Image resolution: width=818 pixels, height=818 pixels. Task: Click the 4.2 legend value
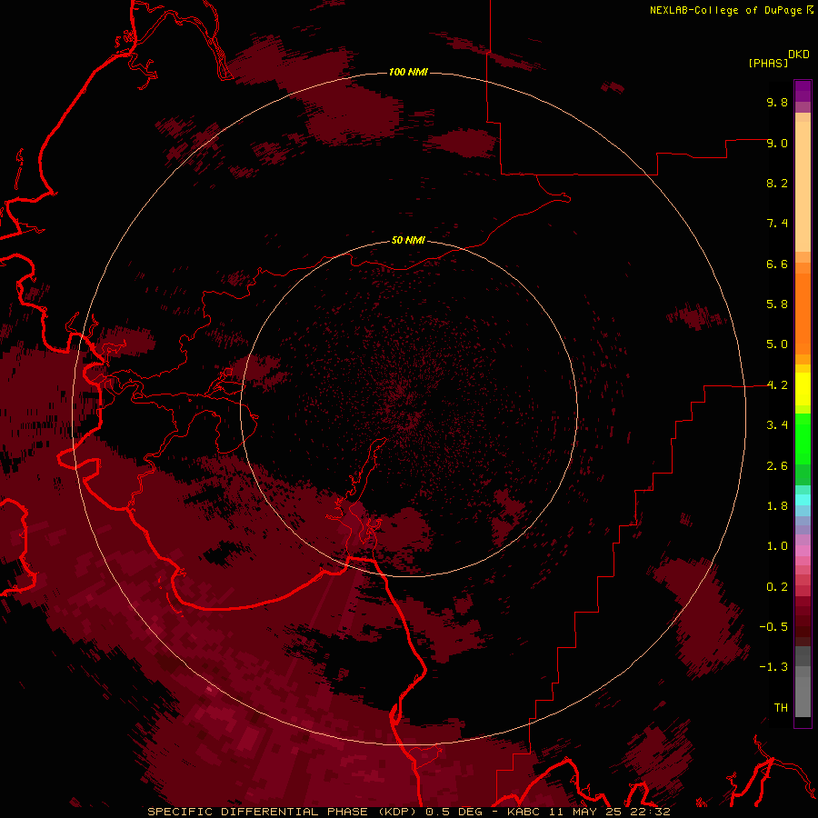777,385
